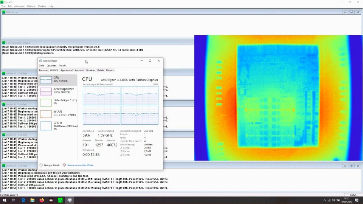The image size is (363, 204).
Task: Minimize the Worker #4 child window
Action: tap(345, 165)
